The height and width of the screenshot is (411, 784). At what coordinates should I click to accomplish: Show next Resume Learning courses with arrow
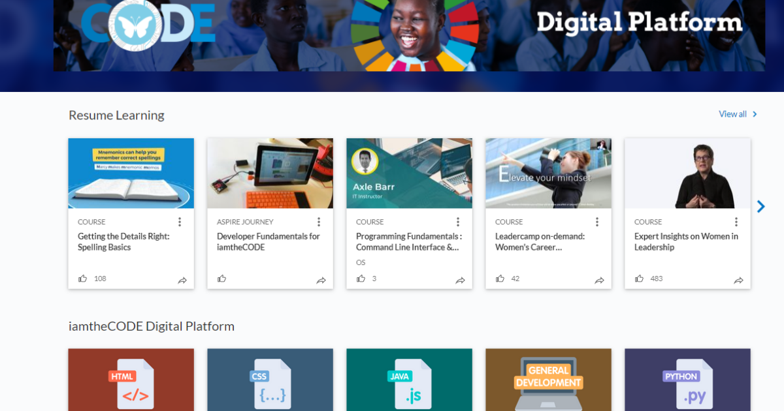pyautogui.click(x=760, y=206)
